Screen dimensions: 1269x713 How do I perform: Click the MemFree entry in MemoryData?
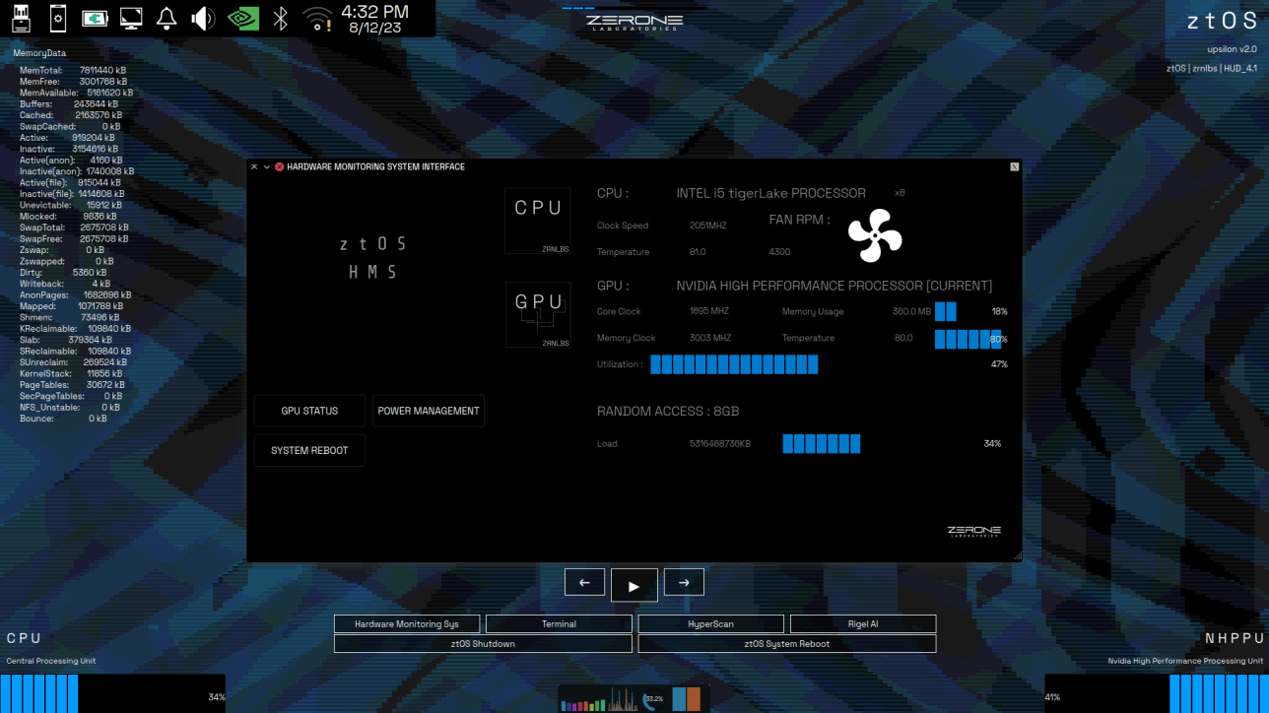tap(72, 82)
